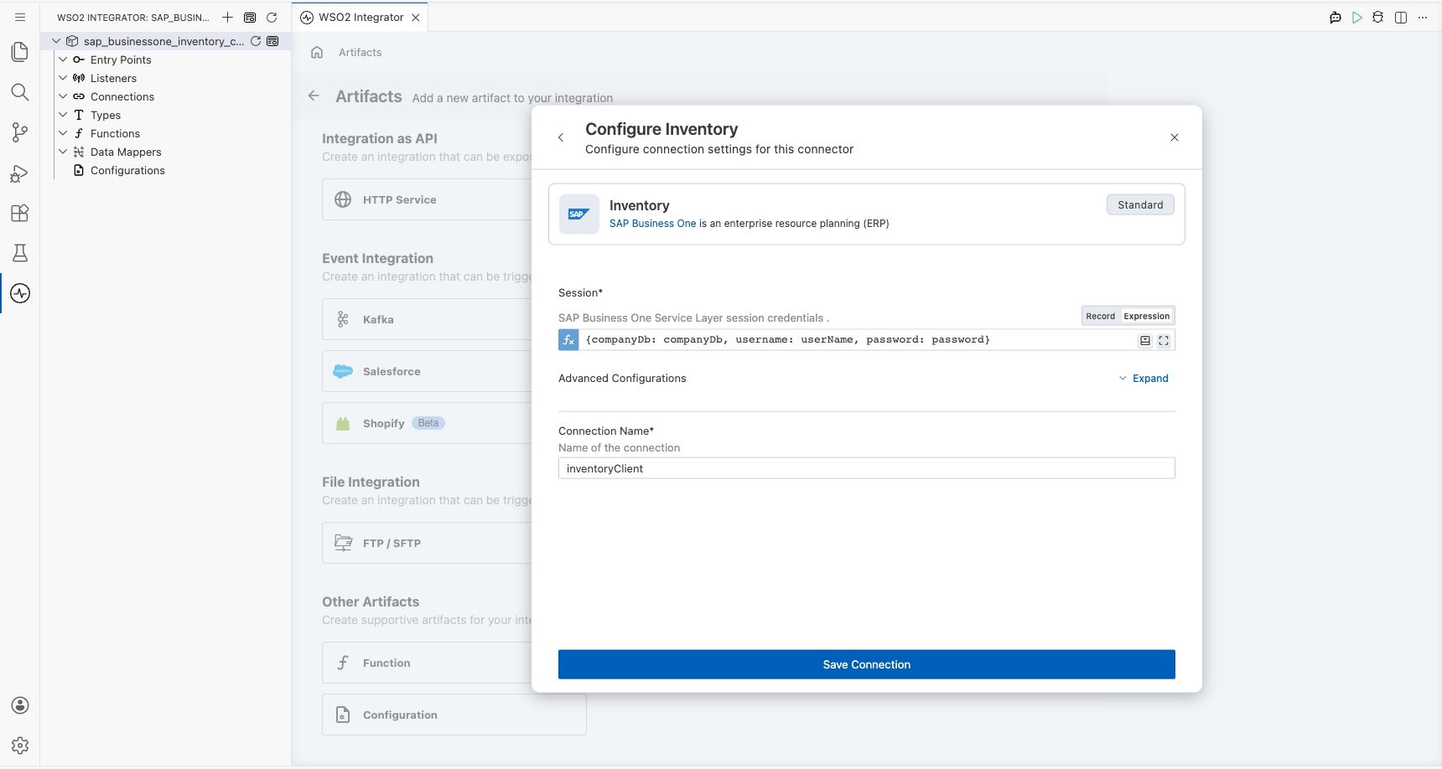Open Configurations in project tree
Screen dimensions: 1442x769
coord(127,170)
